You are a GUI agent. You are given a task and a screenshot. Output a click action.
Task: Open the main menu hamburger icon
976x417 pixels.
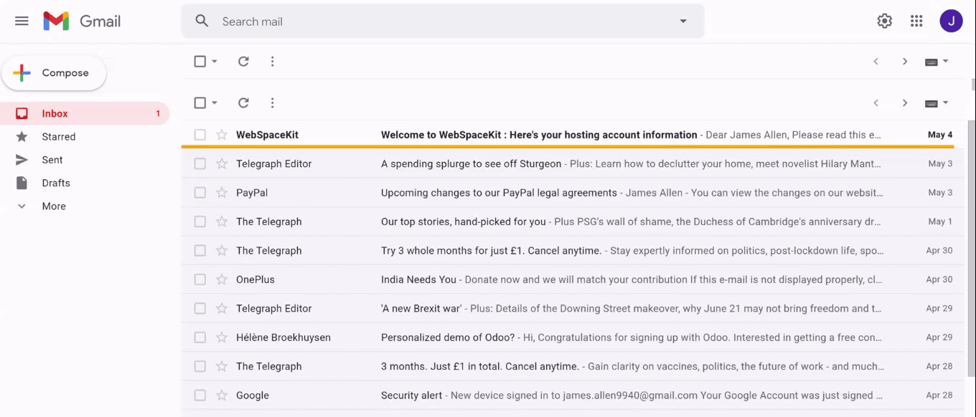pos(22,21)
